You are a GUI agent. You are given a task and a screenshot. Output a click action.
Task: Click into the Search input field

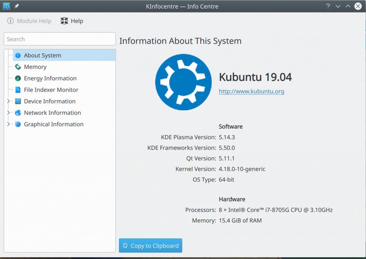(x=59, y=39)
